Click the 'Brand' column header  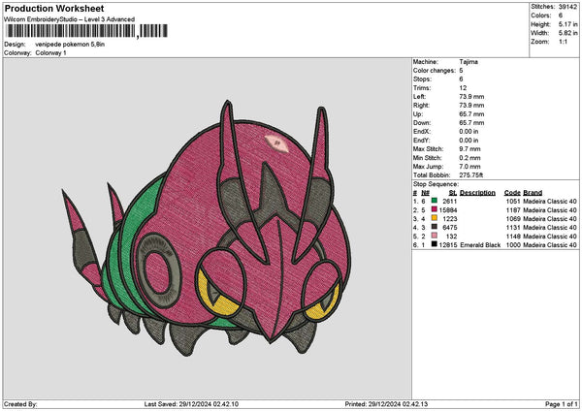click(533, 193)
